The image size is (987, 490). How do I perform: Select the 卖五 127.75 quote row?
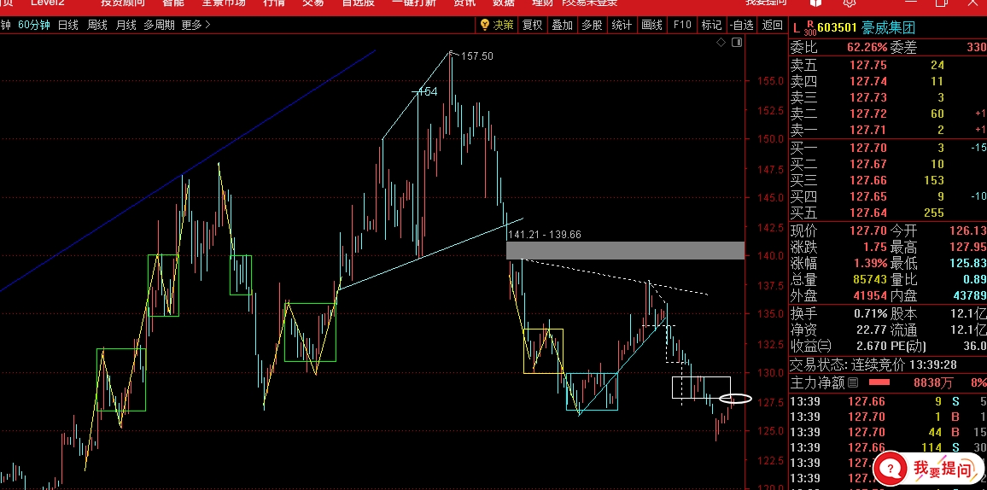[x=888, y=65]
